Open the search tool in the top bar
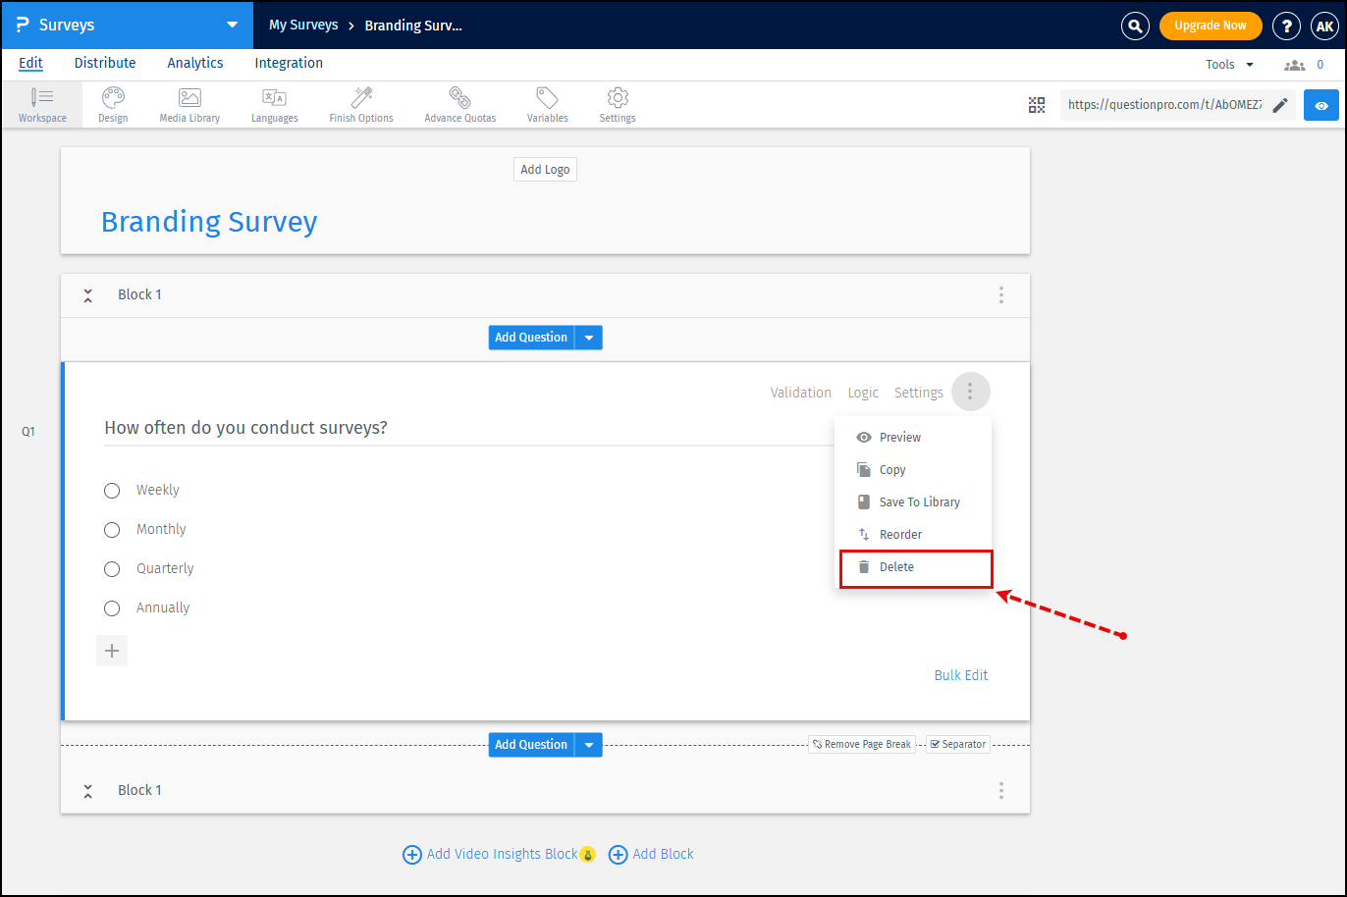 click(x=1135, y=26)
